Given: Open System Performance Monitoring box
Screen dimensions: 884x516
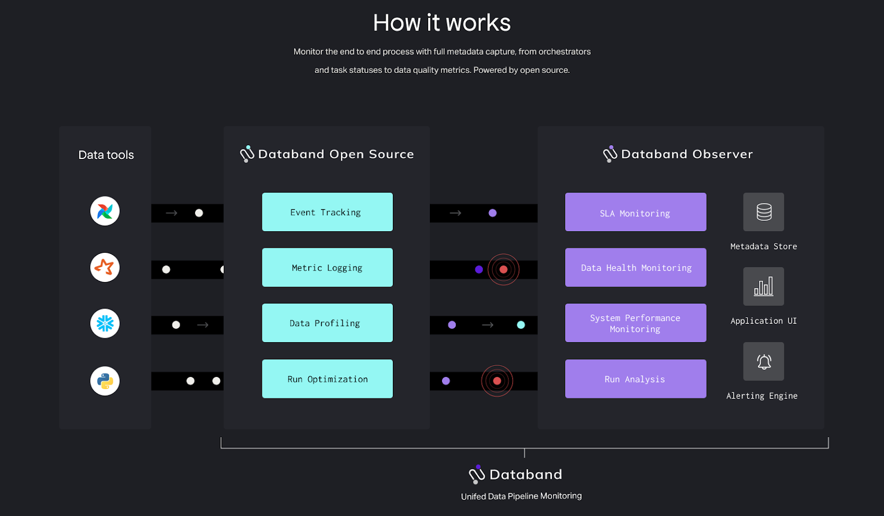Looking at the screenshot, I should tap(635, 323).
